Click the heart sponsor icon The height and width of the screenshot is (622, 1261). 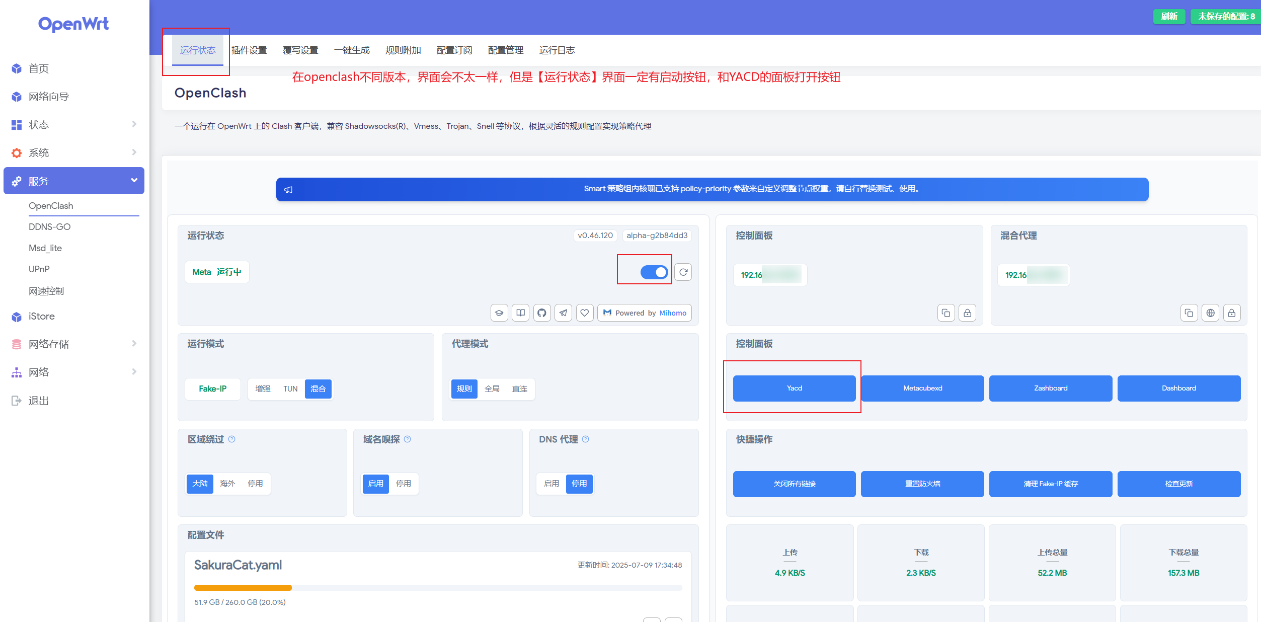(x=585, y=313)
